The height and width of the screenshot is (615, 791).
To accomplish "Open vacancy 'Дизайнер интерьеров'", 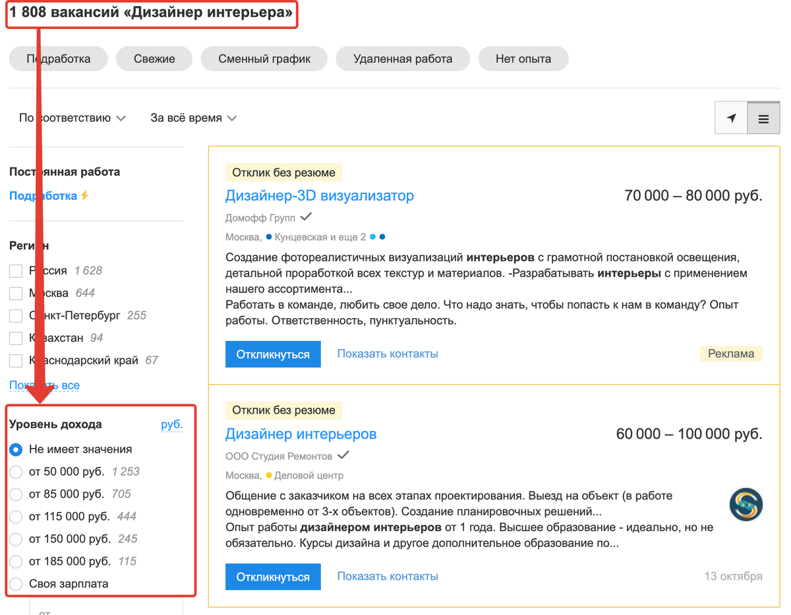I will (301, 434).
